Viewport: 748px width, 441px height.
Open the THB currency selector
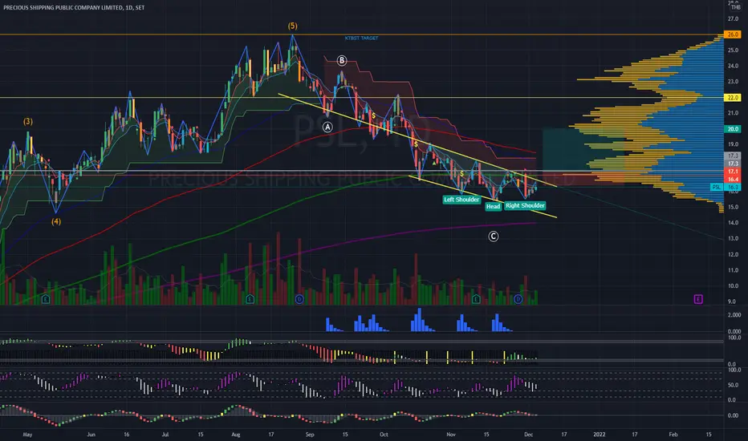point(736,6)
